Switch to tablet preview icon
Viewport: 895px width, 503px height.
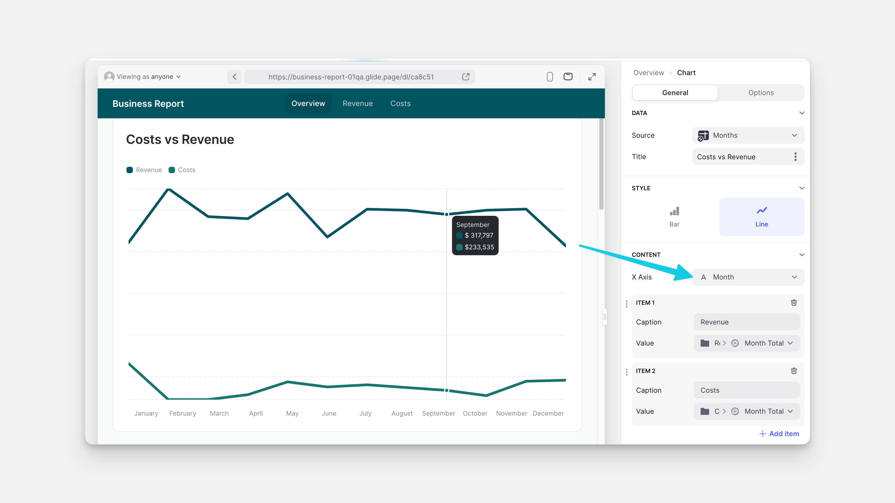pos(568,77)
